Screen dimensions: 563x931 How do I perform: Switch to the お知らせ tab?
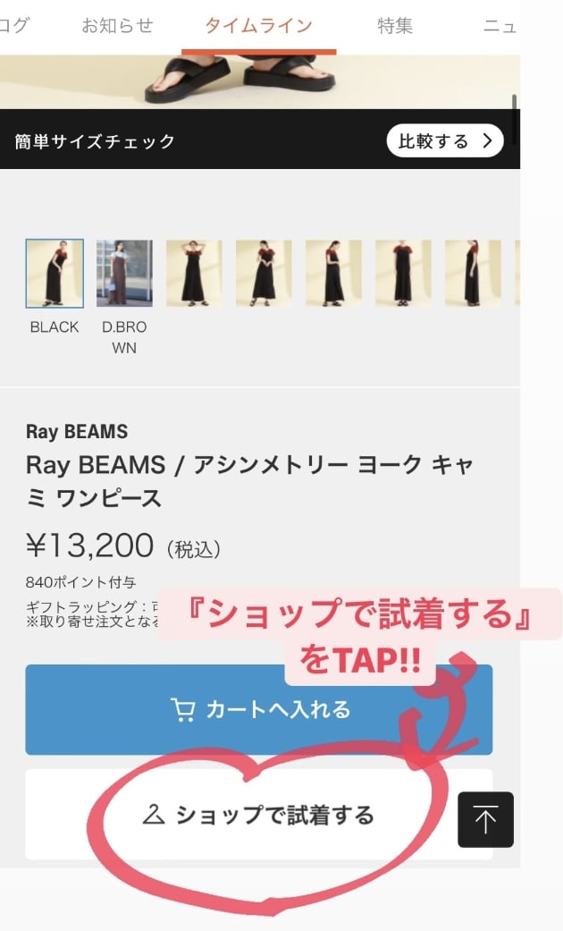coord(117,26)
